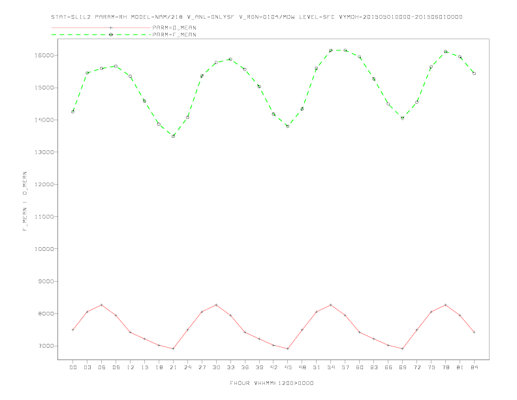Click the 10000 y-axis tick label
Screen dimensions: 517x400
pyautogui.click(x=44, y=249)
